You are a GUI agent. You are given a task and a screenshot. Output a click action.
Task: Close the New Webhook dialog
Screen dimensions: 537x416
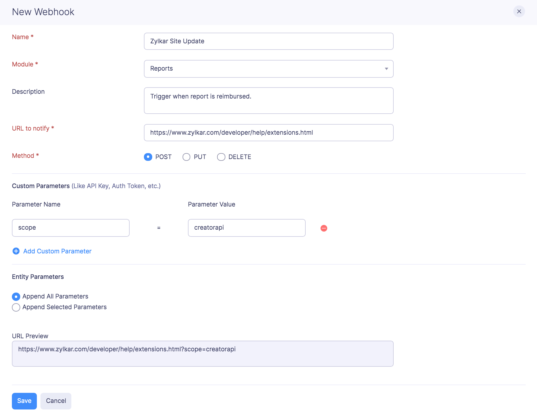pos(519,12)
